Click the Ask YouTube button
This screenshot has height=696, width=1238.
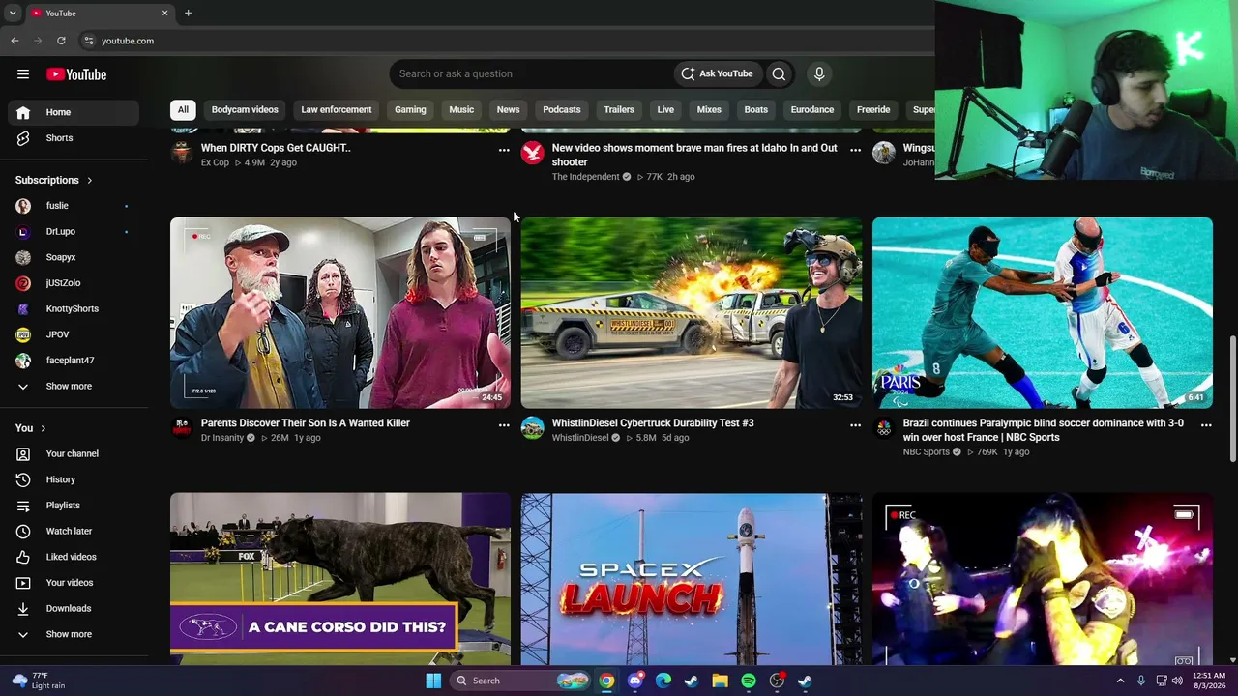[x=717, y=73]
